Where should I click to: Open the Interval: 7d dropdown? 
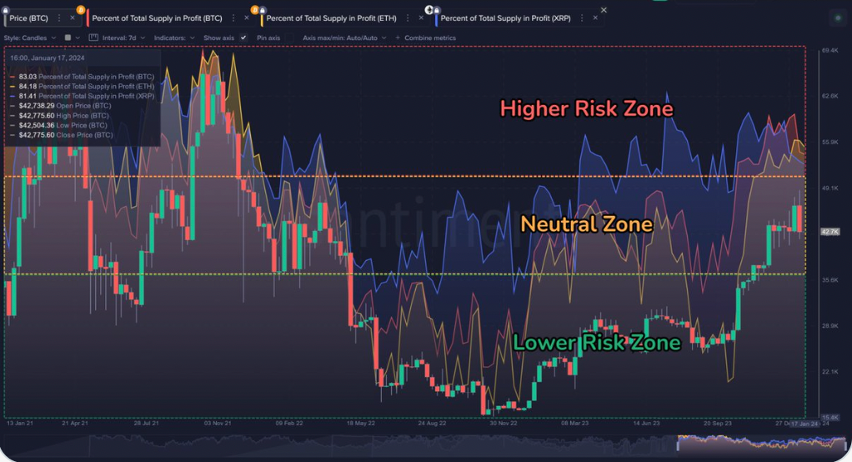pos(123,38)
